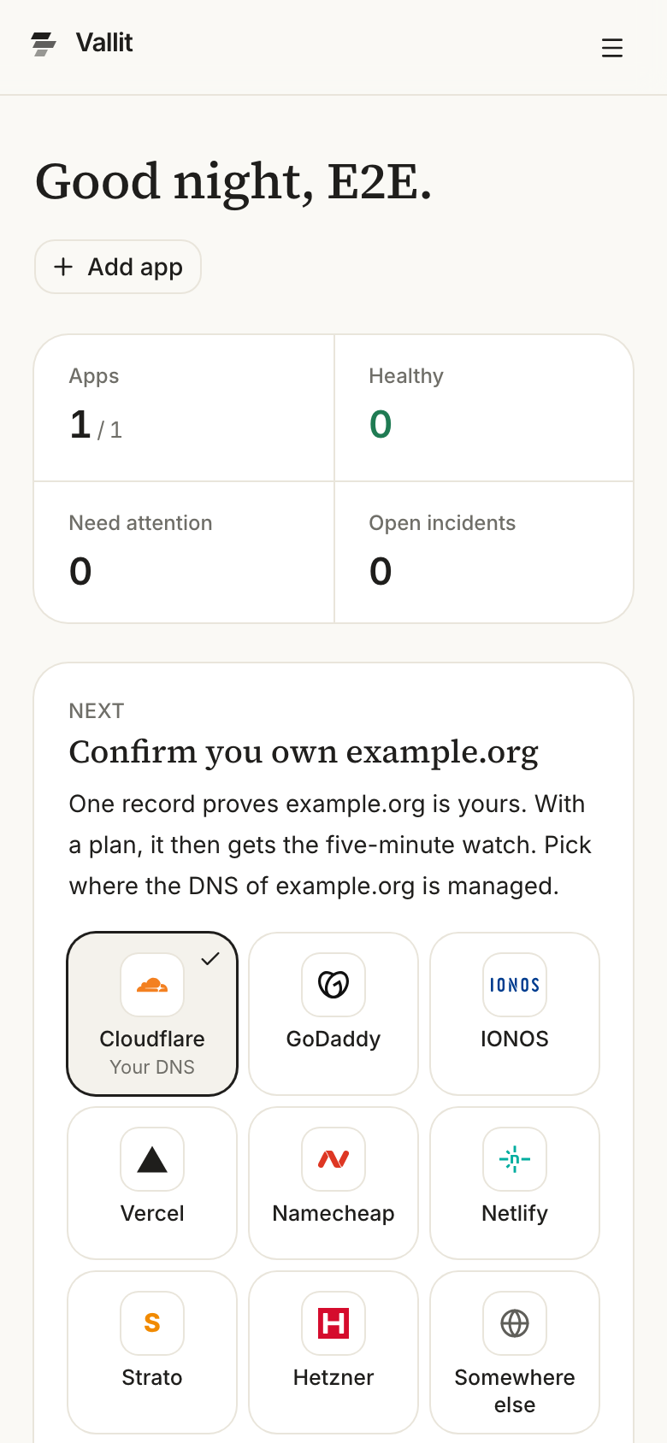
Task: Click the 'Your DNS' label
Action: tap(152, 1067)
